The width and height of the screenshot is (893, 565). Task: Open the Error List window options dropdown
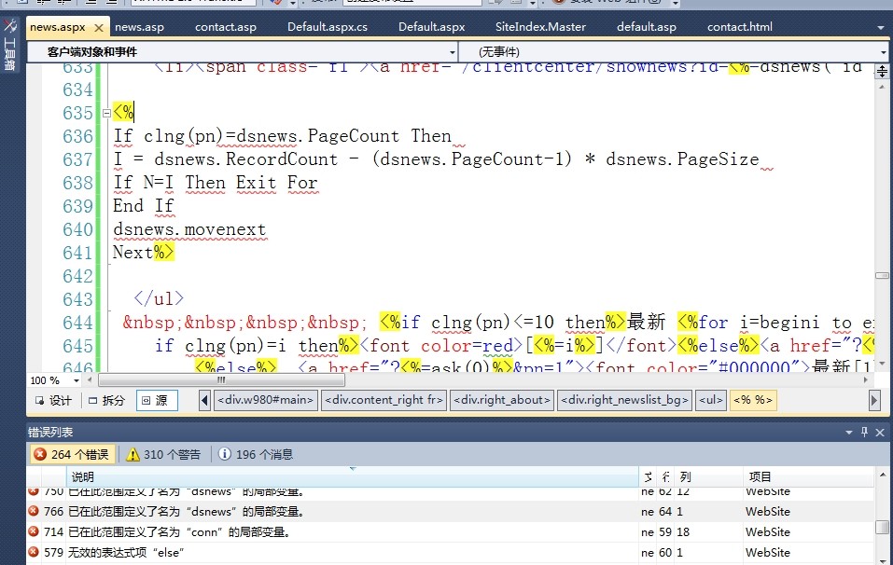(x=848, y=433)
